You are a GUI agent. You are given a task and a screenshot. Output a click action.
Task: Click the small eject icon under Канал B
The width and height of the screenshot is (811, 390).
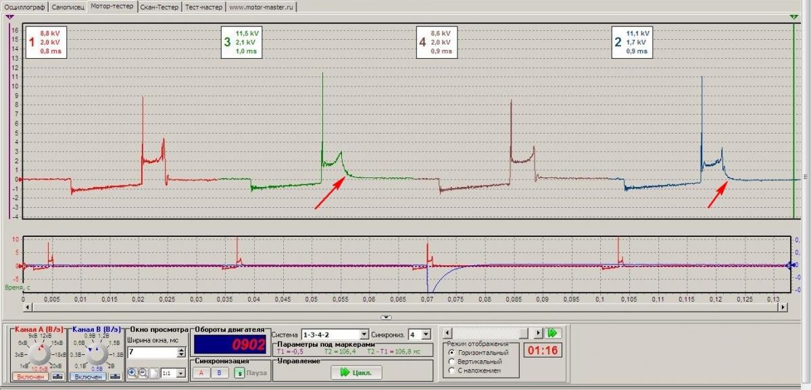(x=114, y=377)
